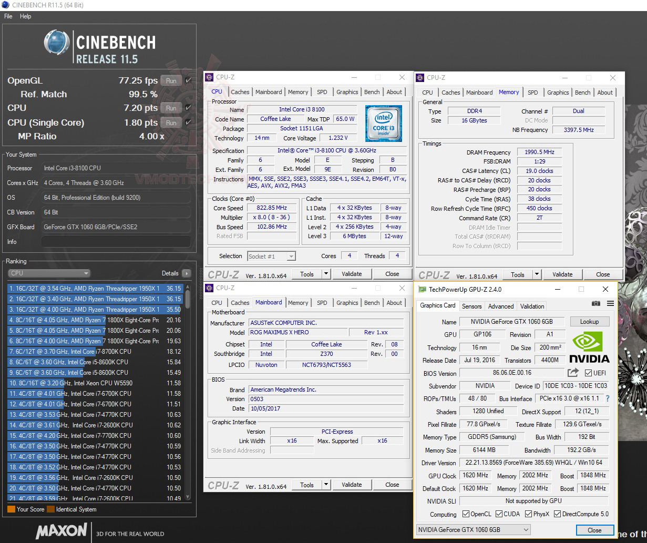Click Validate in CPU-Z Memory window
The height and width of the screenshot is (543, 647).
pos(562,274)
